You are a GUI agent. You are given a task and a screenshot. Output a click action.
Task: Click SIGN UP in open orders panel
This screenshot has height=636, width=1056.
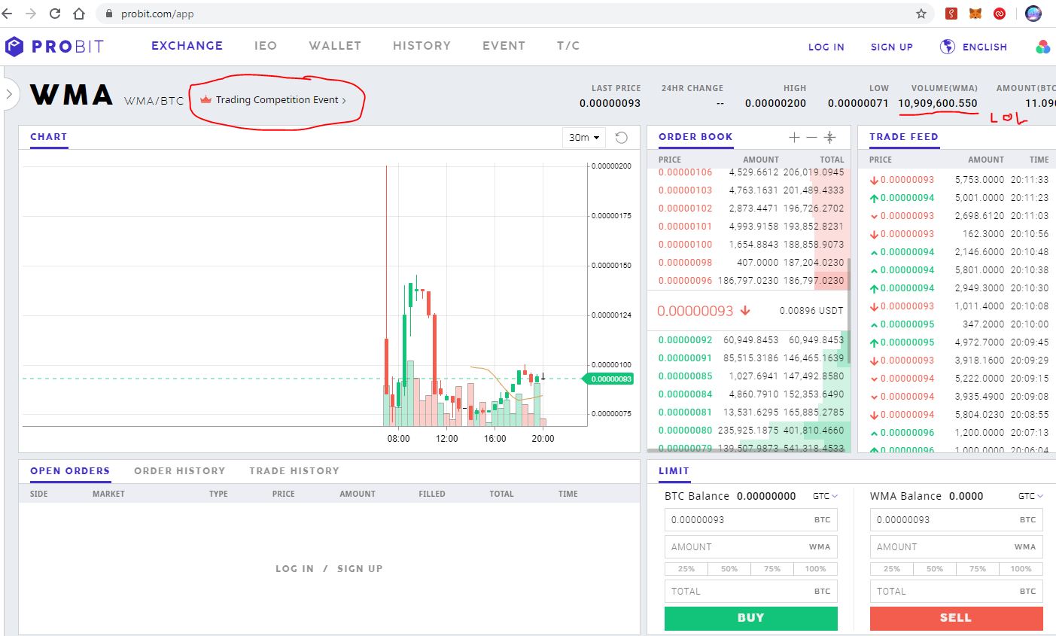pos(360,568)
